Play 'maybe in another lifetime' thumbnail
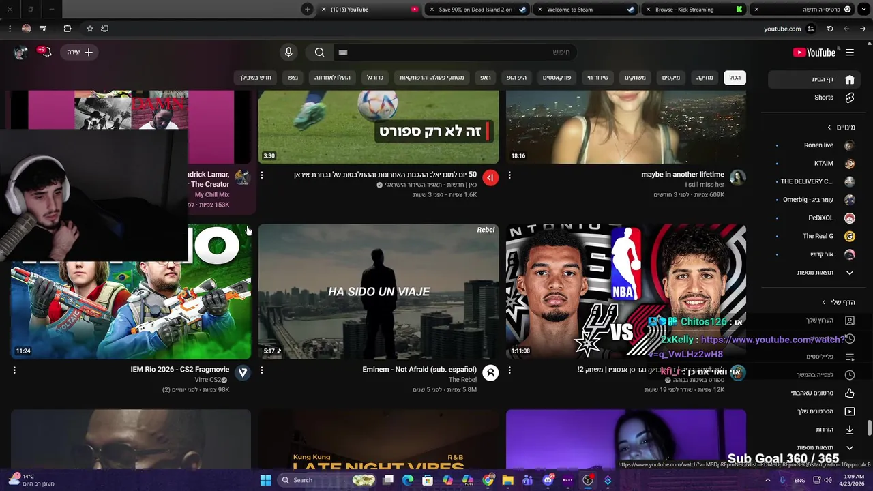This screenshot has width=873, height=491. (x=626, y=127)
